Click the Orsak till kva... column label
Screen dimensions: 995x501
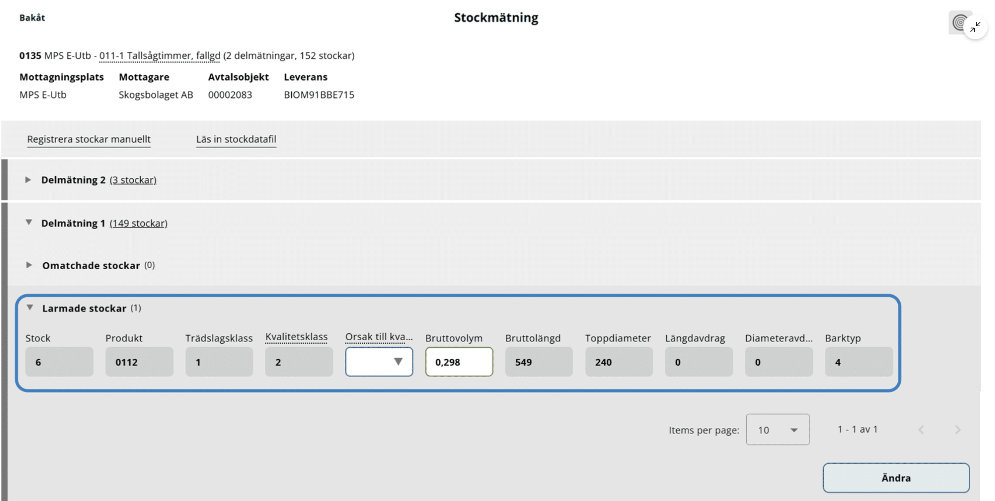pyautogui.click(x=379, y=337)
